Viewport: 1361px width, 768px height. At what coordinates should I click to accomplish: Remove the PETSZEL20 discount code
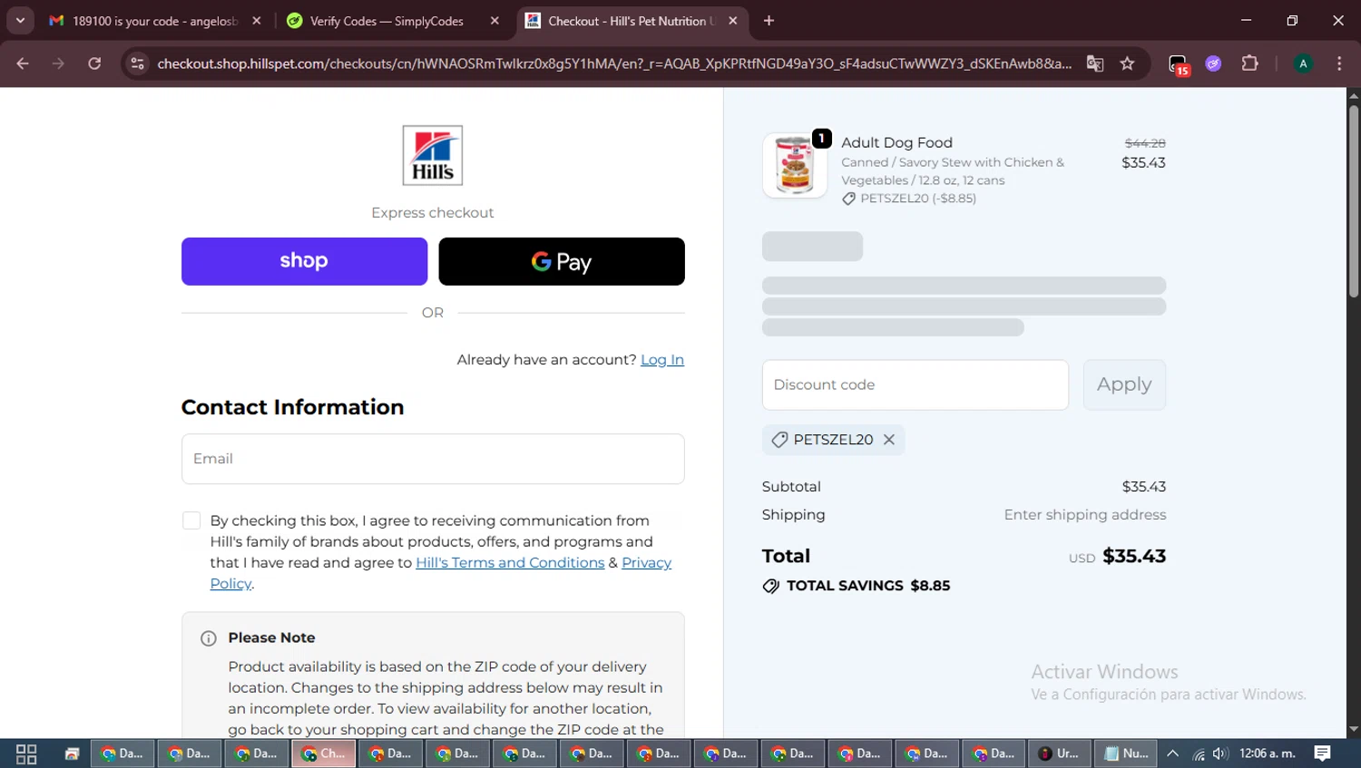click(x=889, y=440)
